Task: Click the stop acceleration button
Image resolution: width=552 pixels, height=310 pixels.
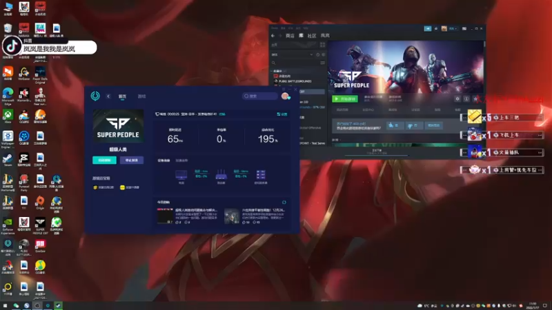Action: 132,161
